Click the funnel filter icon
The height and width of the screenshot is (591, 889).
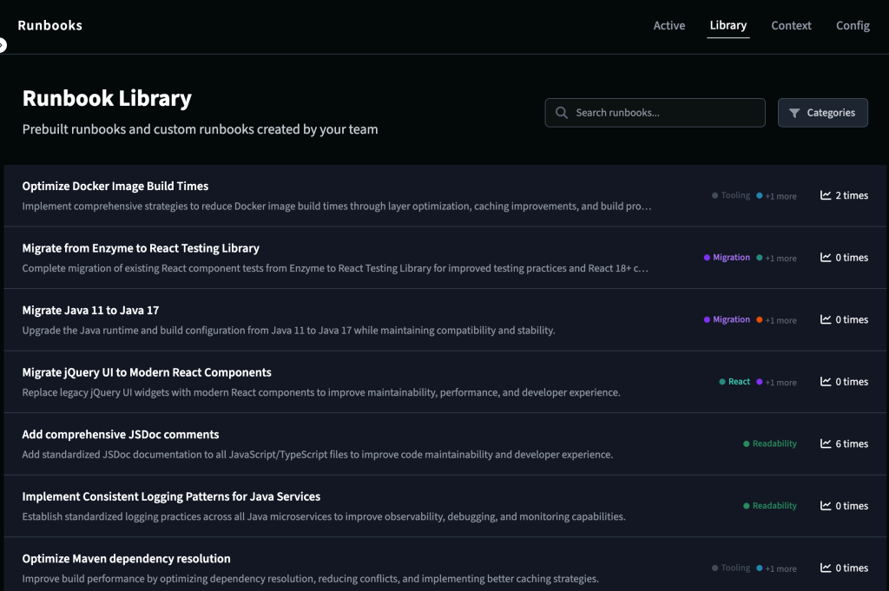(794, 113)
